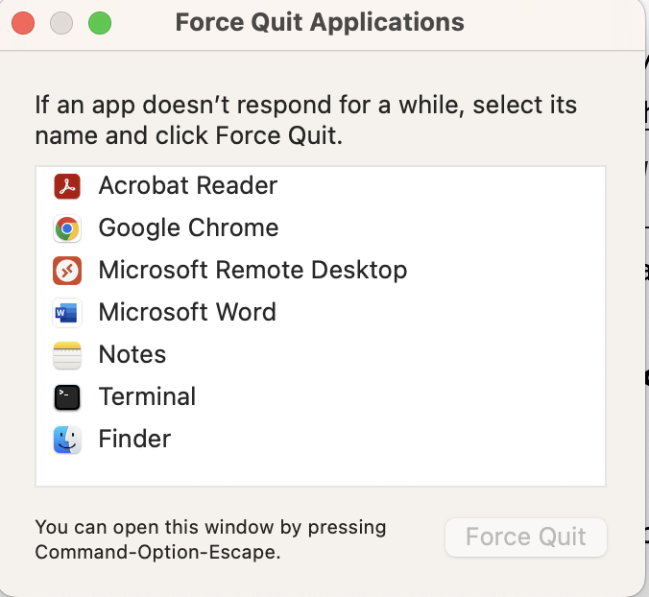Highlight the Finder name in the list
Screen dimensions: 649x597
point(135,439)
